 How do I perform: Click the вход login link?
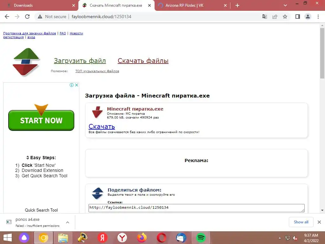coord(31,37)
